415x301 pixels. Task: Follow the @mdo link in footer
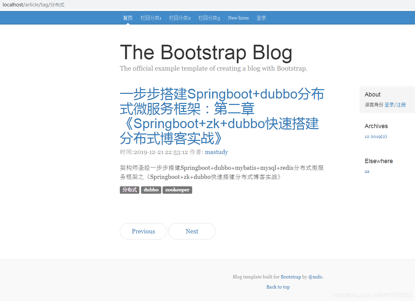(315, 277)
